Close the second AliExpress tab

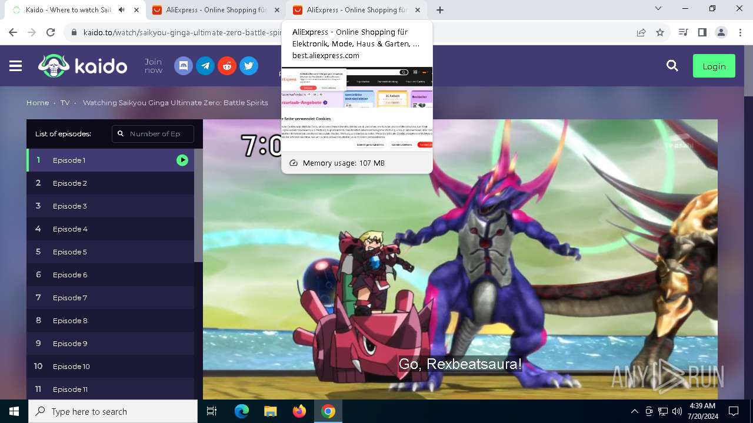[277, 10]
